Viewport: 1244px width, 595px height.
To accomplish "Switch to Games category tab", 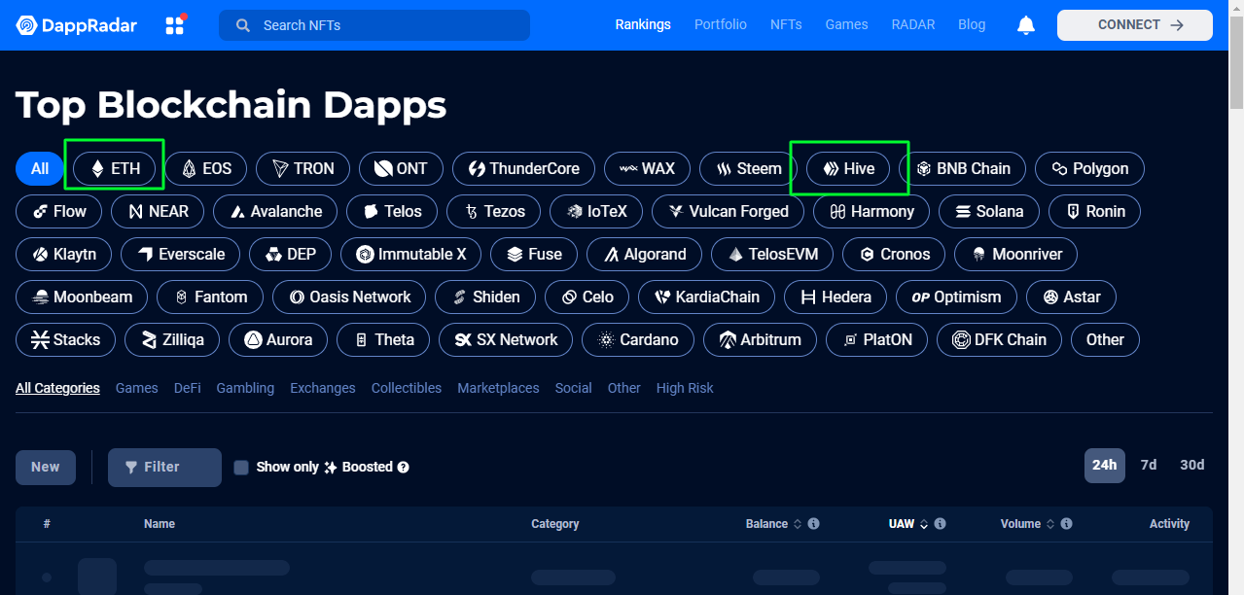I will click(x=137, y=388).
